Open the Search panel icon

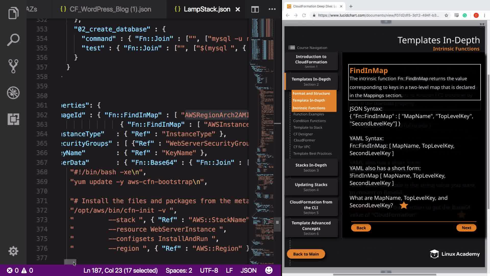[13, 40]
